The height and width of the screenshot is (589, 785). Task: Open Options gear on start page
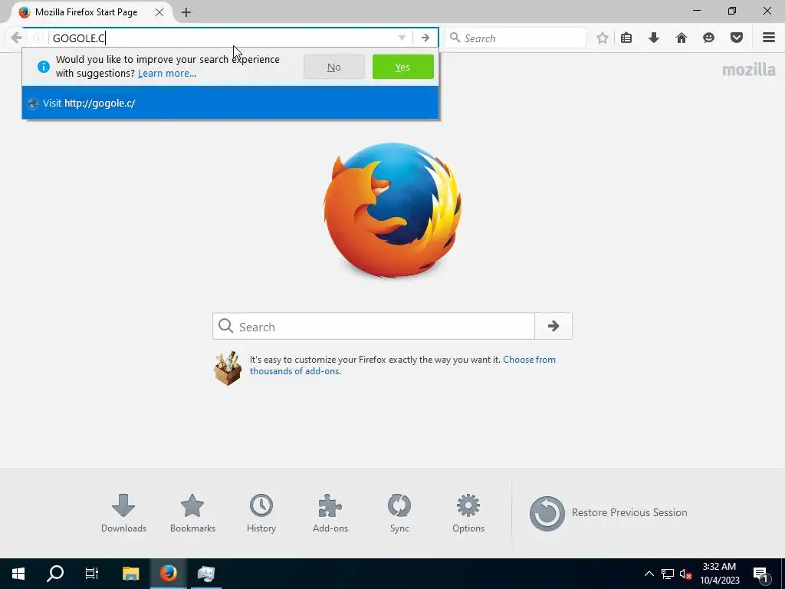(468, 513)
